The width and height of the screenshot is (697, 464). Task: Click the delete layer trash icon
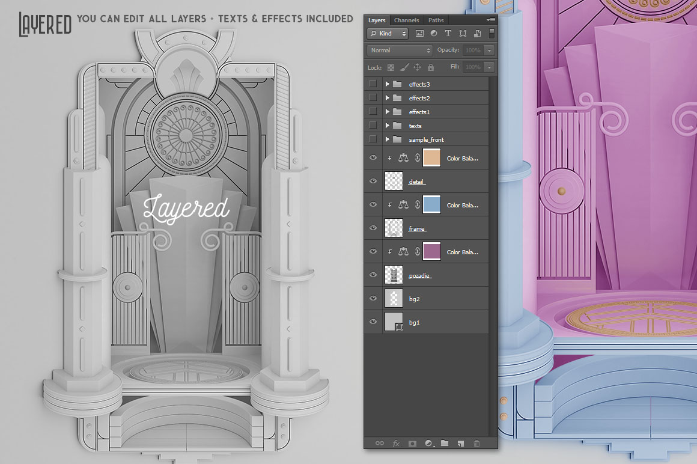[477, 443]
